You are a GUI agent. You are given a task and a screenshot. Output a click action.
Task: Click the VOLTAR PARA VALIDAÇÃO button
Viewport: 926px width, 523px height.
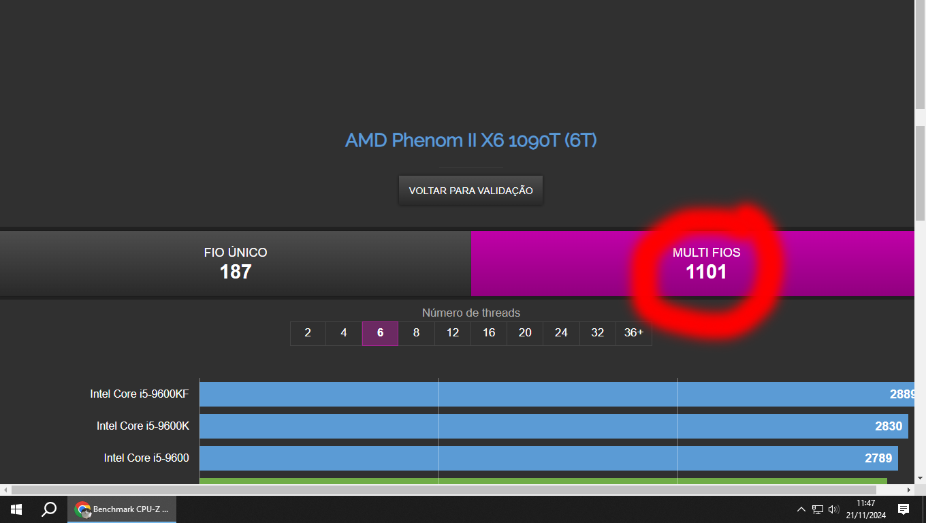coord(470,191)
